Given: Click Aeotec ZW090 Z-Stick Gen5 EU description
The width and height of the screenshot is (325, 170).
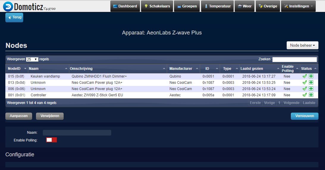Looking at the screenshot, I should pyautogui.click(x=97, y=95).
